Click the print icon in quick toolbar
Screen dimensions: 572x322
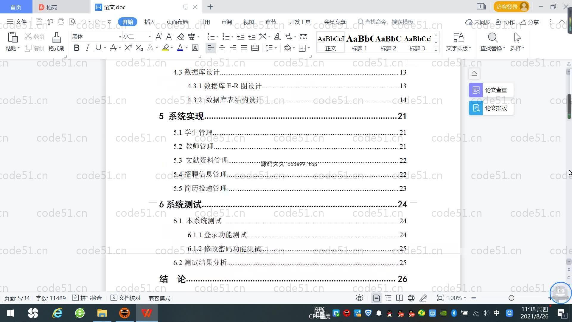[61, 22]
